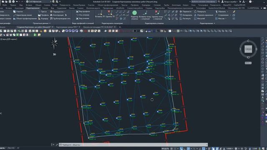This screenshot has height=150, width=267.
Task: Click the Характерная линия ribbon button
Action: 23,15
